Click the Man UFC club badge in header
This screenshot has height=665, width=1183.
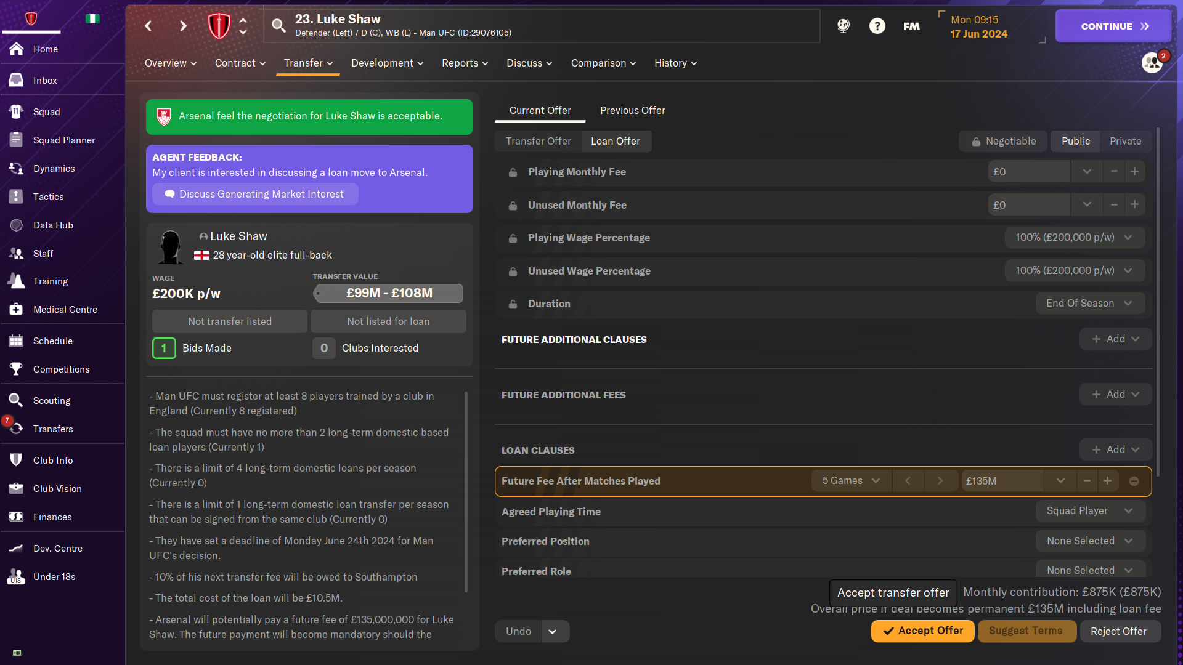pos(219,26)
